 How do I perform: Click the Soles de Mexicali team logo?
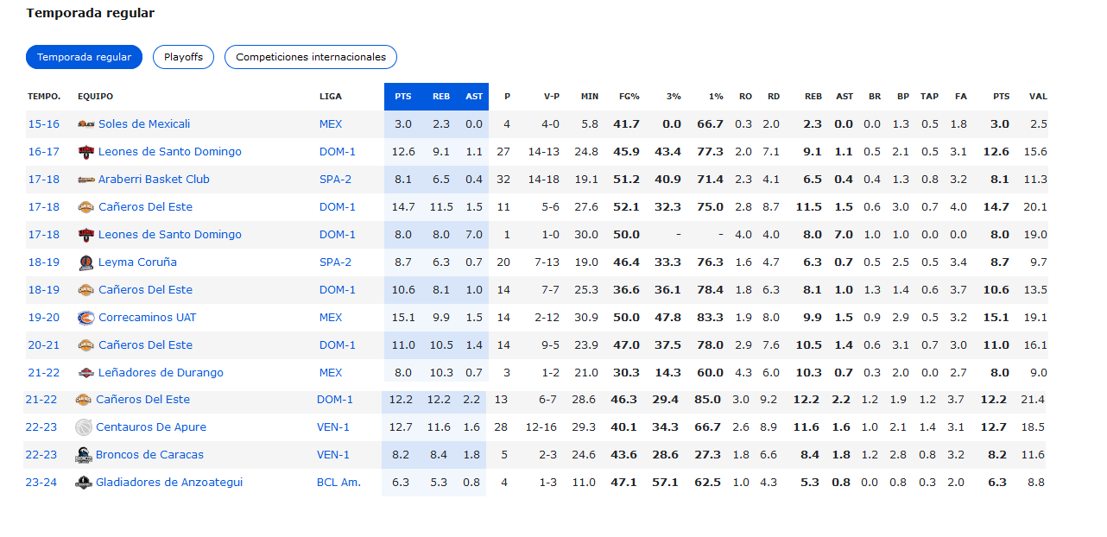point(85,124)
